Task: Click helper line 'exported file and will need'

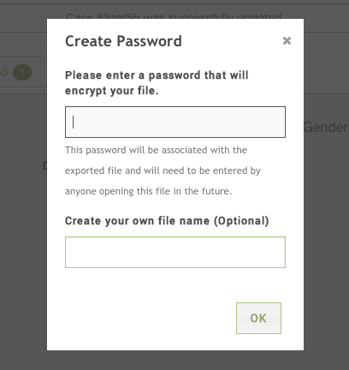Action: click(x=163, y=170)
